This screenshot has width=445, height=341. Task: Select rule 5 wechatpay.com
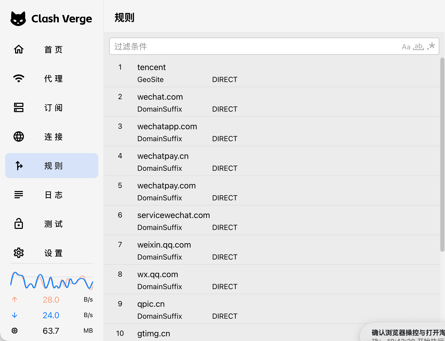click(x=272, y=190)
